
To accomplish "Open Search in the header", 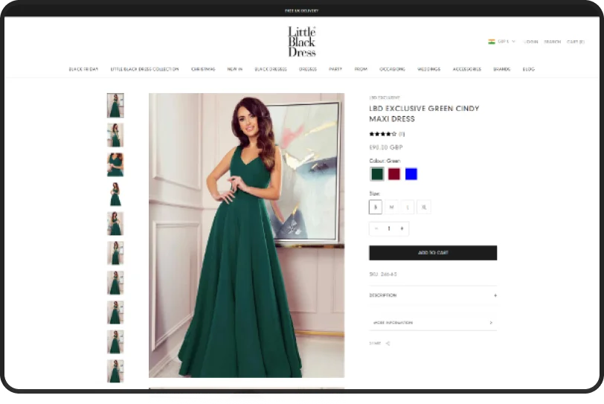I will [552, 42].
